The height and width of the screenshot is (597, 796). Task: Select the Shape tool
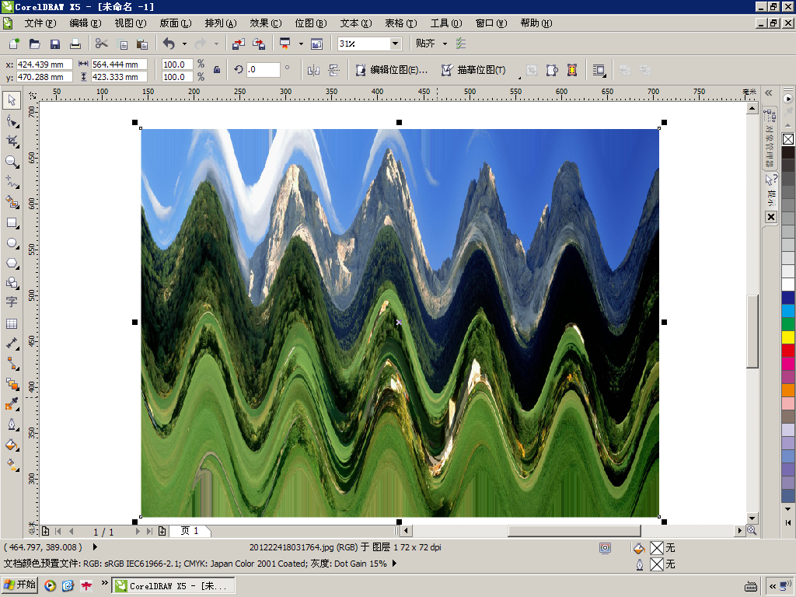pyautogui.click(x=12, y=120)
